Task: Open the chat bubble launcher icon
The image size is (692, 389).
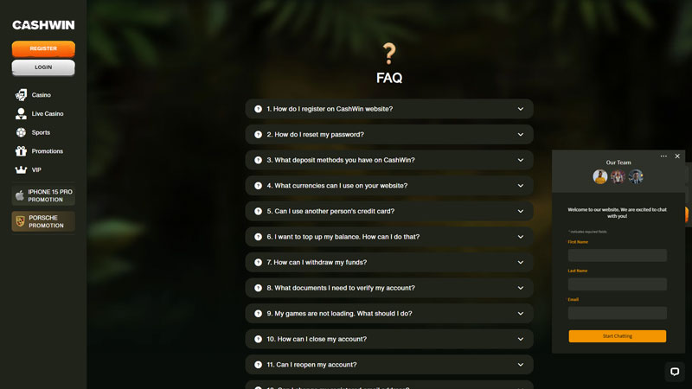Action: (675, 372)
